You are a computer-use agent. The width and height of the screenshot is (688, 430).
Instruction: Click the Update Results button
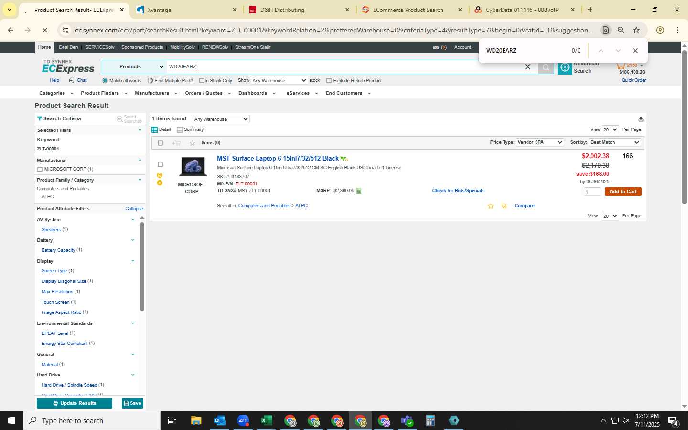pyautogui.click(x=75, y=403)
